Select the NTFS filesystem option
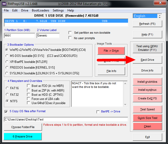The height and width of the screenshot is (144, 168). (7, 101)
